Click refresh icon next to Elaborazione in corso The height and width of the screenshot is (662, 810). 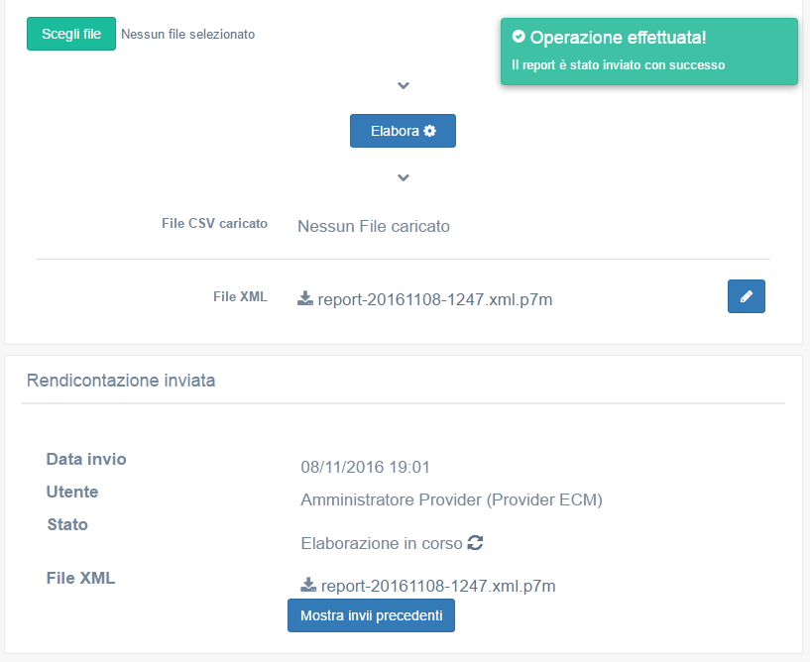(475, 543)
